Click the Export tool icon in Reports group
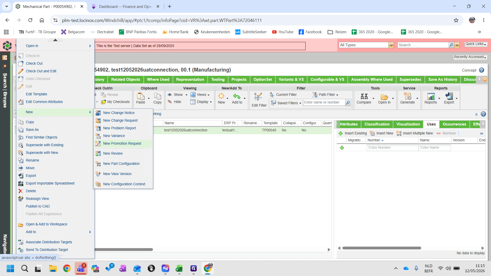Screen dimensions: 491x276 449,96
